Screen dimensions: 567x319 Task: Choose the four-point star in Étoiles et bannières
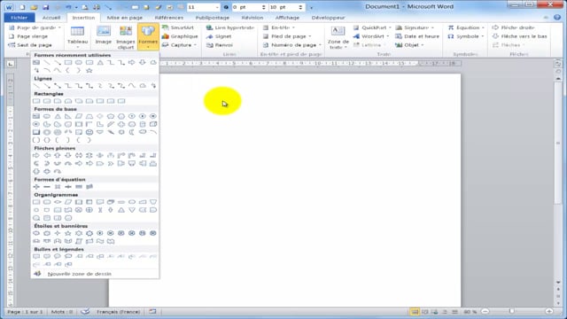click(x=58, y=233)
